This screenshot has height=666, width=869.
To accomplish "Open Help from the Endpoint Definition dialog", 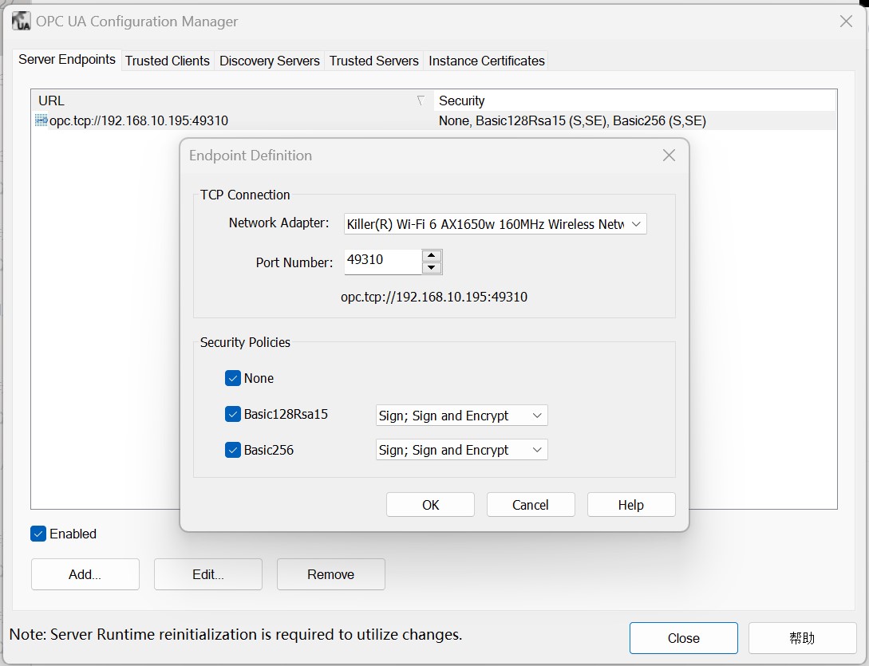I will pos(630,504).
